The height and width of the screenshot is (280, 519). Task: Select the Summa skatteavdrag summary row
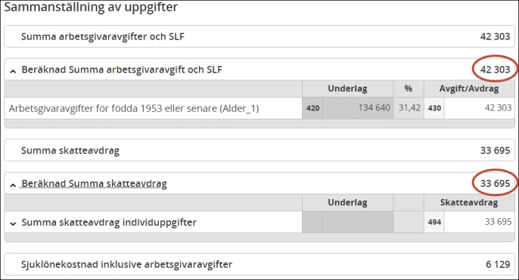pyautogui.click(x=259, y=151)
